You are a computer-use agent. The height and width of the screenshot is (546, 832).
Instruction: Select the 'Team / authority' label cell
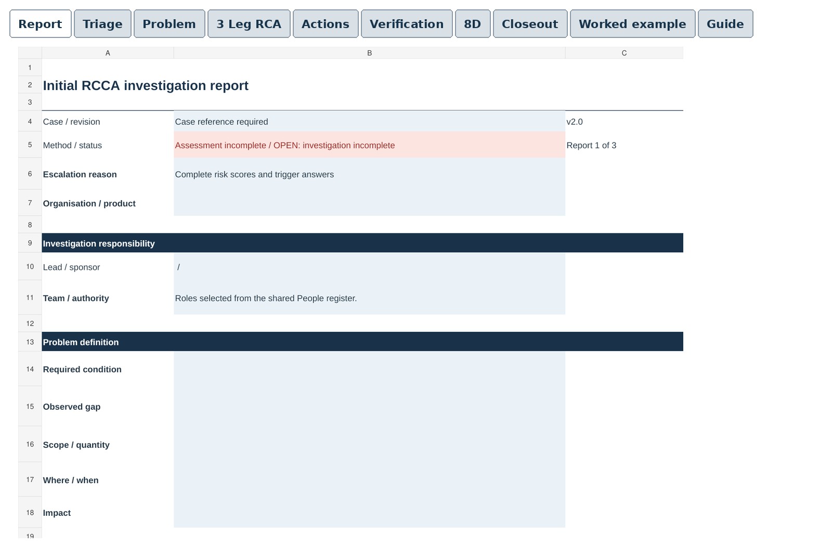pyautogui.click(x=108, y=298)
